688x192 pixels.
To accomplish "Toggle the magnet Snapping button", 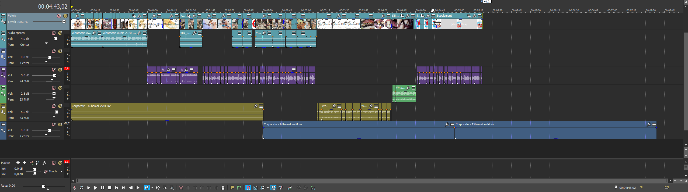I will point(248,188).
